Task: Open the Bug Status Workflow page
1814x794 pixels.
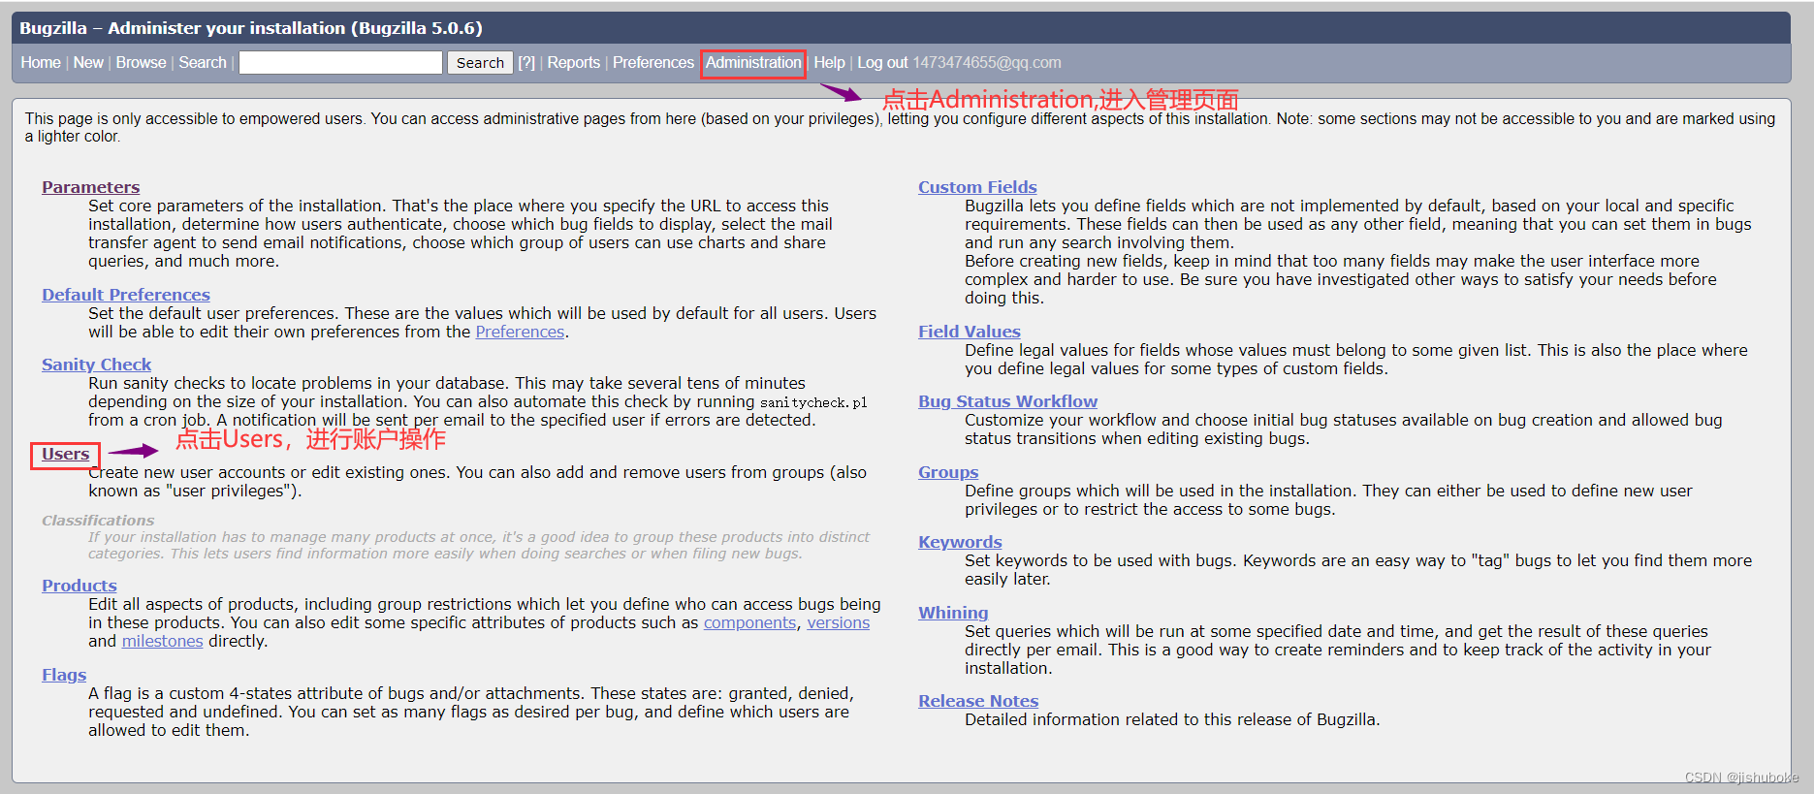Action: 1007,401
